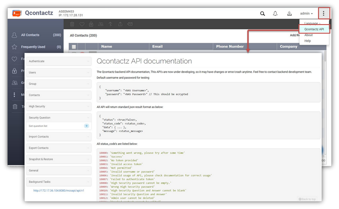This screenshot has width=339, height=209.
Task: Click the Groups people icon in sidebar
Action: (x=14, y=82)
